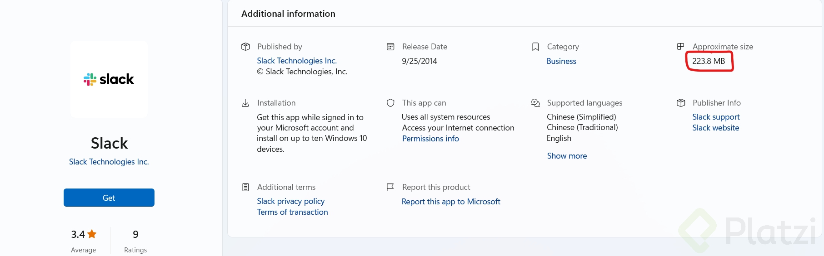
Task: Click the Supported languages icon
Action: tap(535, 103)
